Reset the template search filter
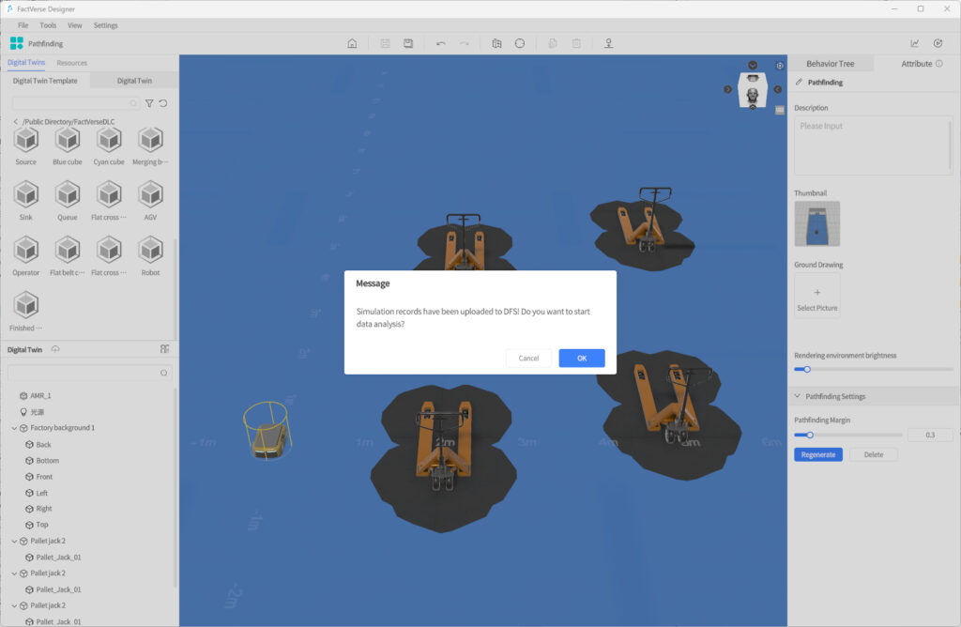The height and width of the screenshot is (627, 961). pyautogui.click(x=163, y=103)
